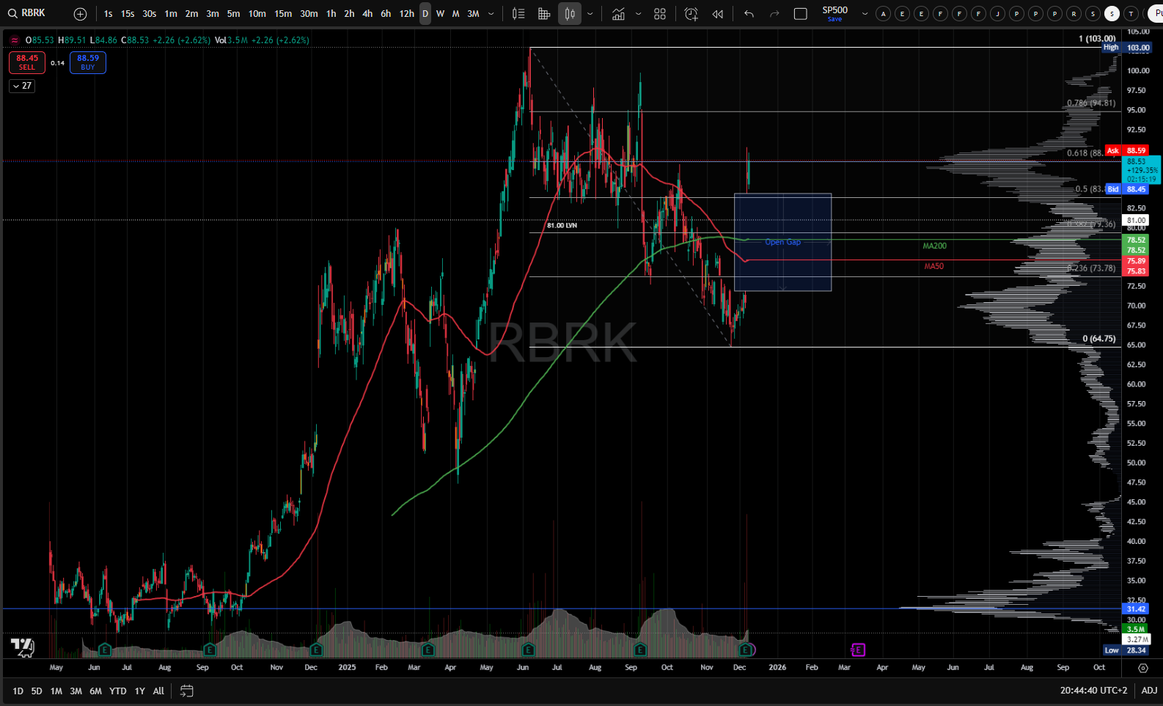Select the YTD date range tab

[117, 691]
